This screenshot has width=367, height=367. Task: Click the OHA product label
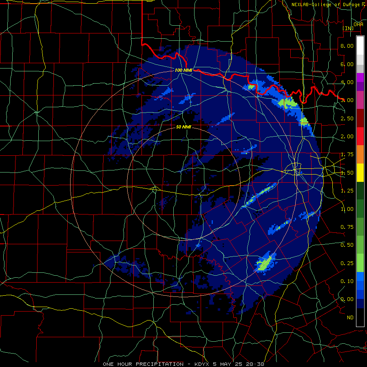[x=358, y=24]
